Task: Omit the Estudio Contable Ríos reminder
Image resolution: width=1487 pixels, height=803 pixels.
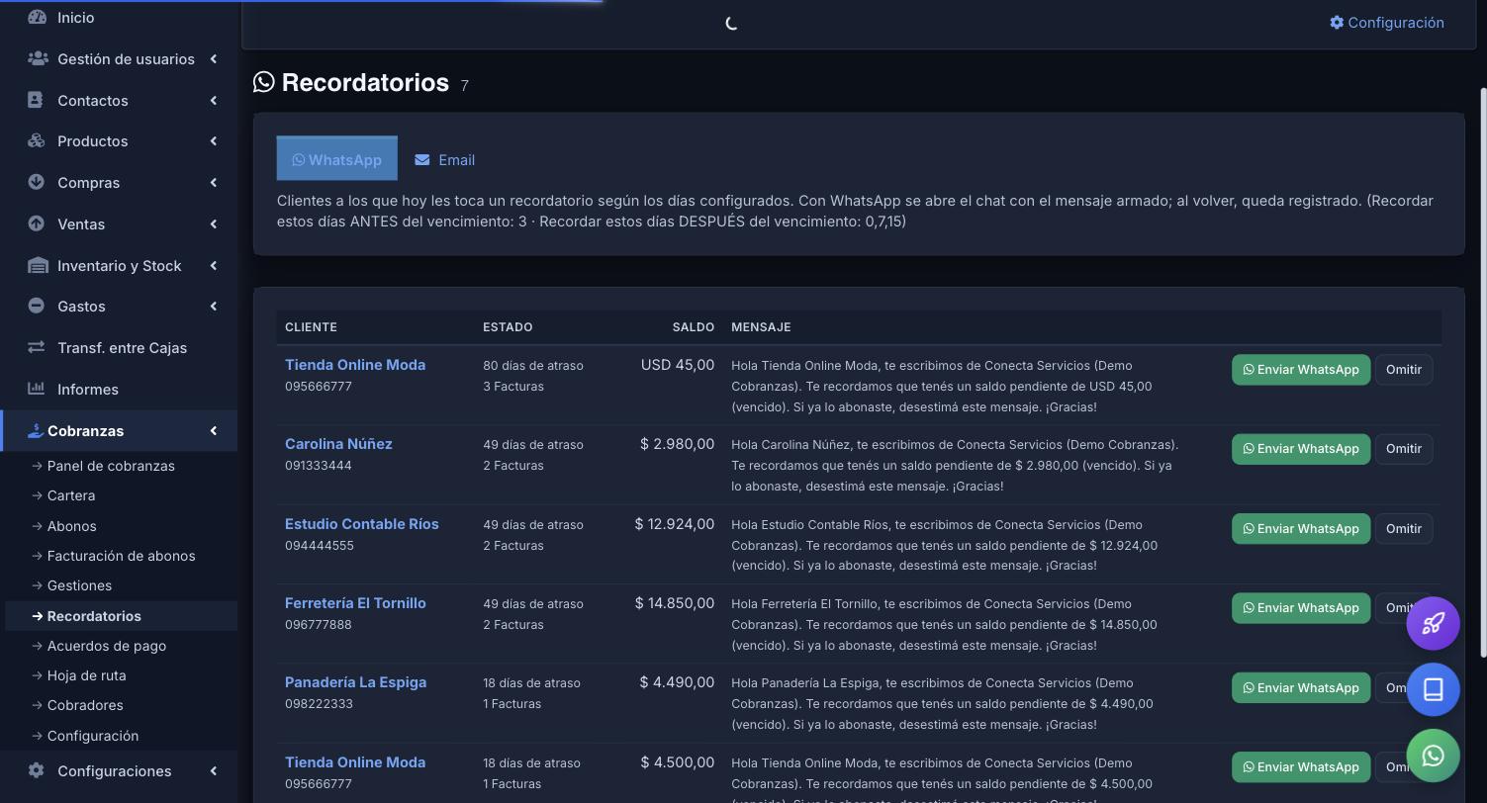Action: click(x=1404, y=528)
